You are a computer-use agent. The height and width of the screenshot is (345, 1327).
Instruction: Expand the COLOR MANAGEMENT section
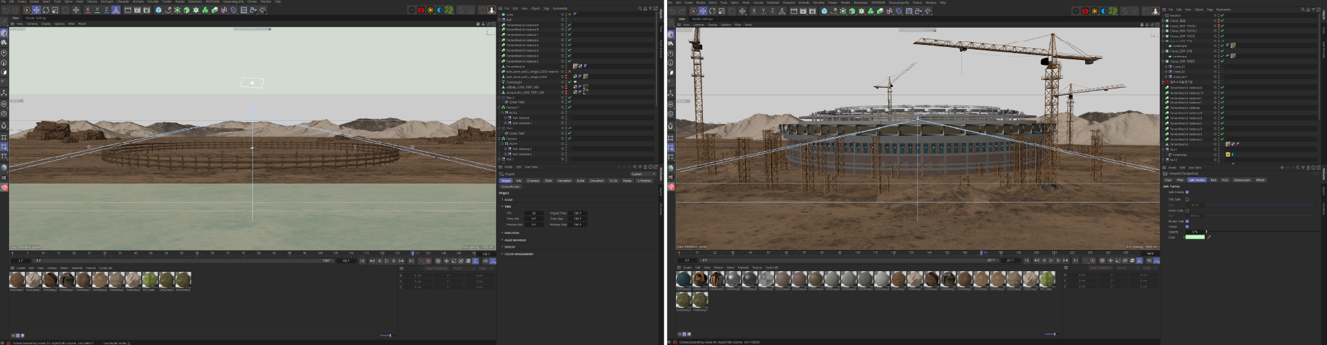pyautogui.click(x=502, y=254)
